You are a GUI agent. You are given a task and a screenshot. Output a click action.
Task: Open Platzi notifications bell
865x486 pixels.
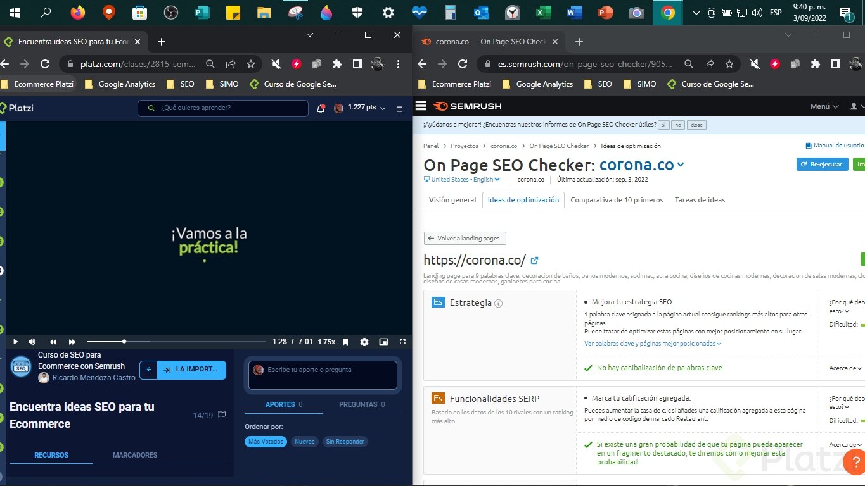click(321, 108)
